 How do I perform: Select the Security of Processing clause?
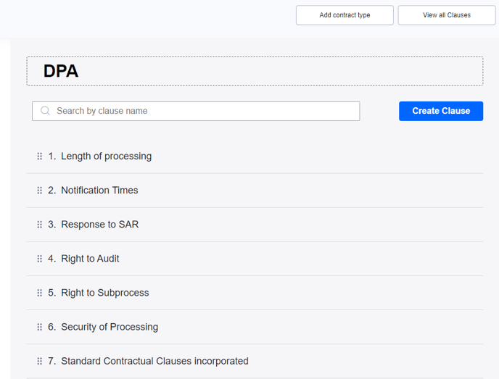pos(109,327)
